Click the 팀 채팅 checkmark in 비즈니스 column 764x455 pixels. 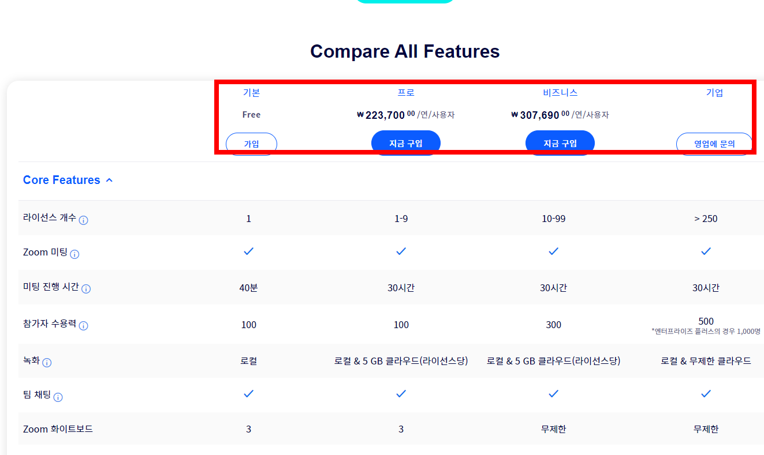pyautogui.click(x=554, y=394)
